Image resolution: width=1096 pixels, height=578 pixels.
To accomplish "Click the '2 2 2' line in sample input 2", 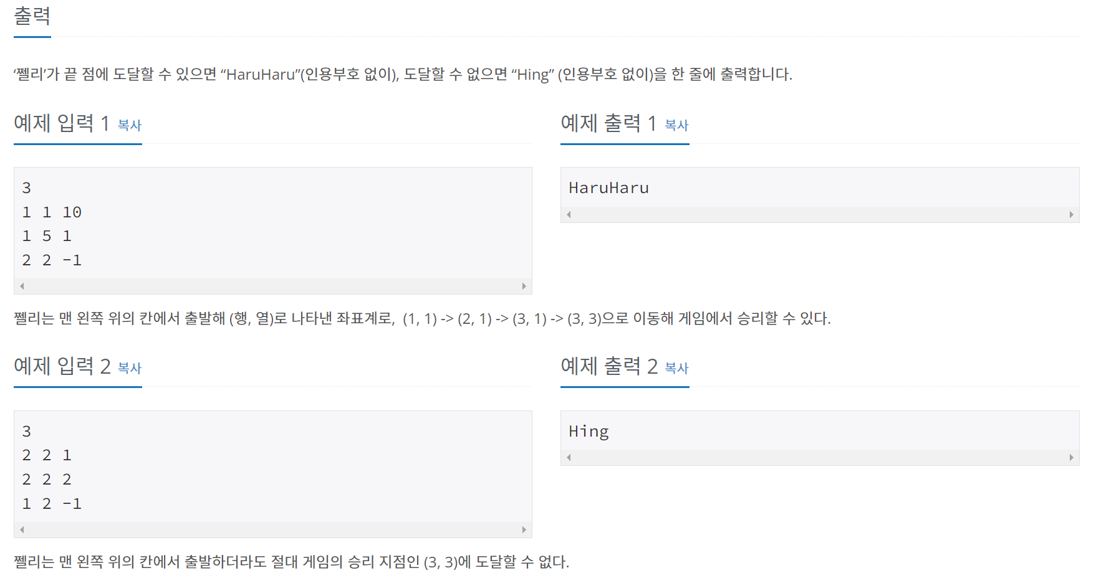I will point(47,480).
